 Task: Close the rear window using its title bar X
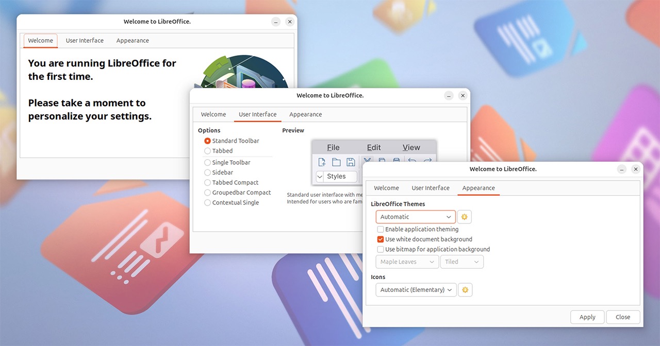pyautogui.click(x=290, y=22)
